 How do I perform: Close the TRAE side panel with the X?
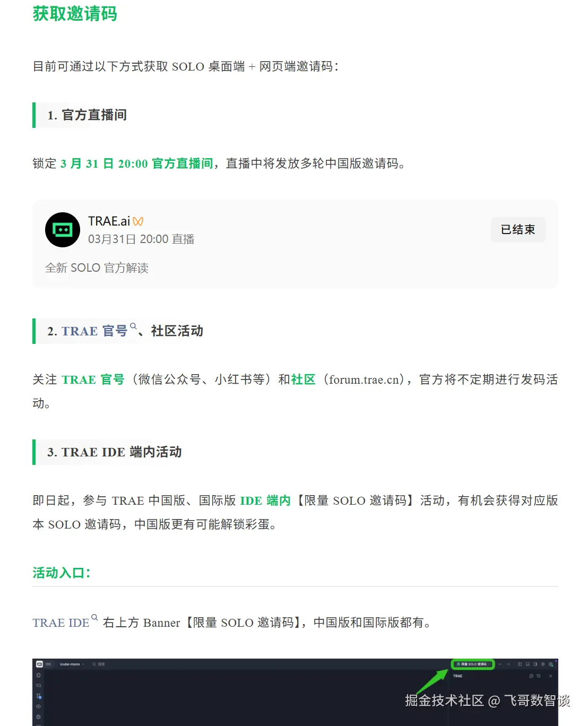coord(550,676)
